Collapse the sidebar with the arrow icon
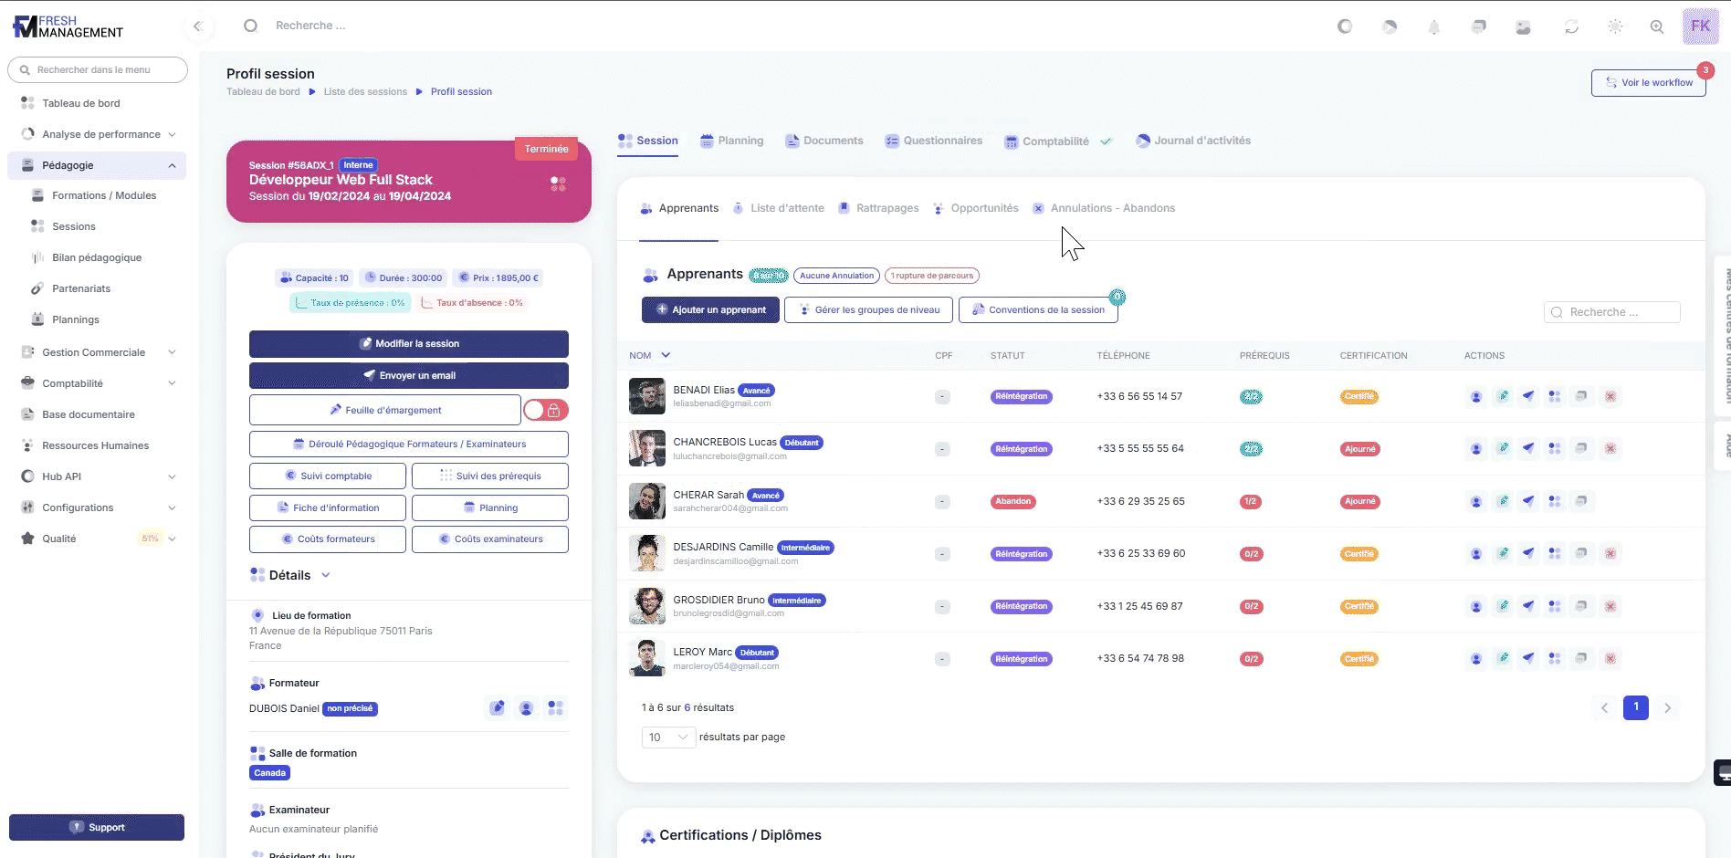The height and width of the screenshot is (858, 1731). (x=197, y=26)
